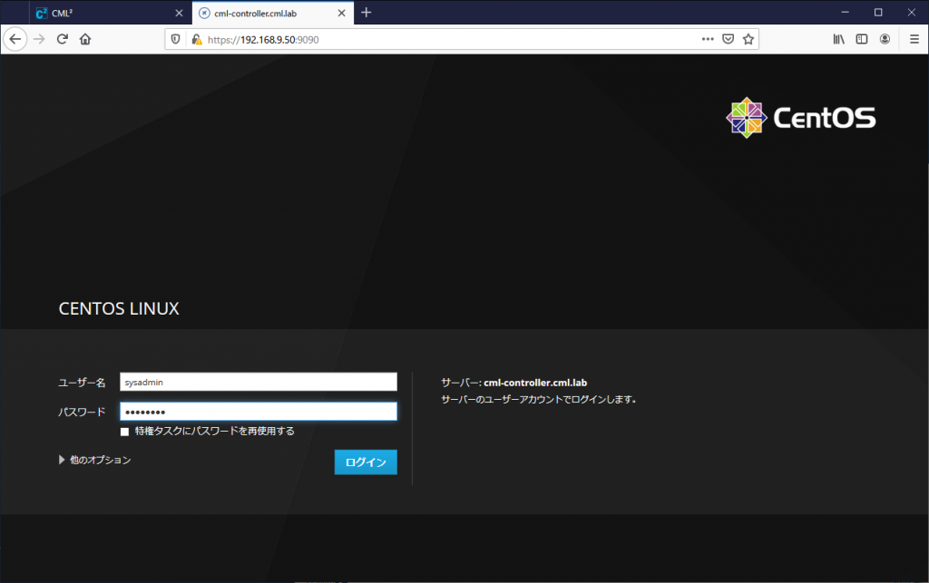Click the ユーザー名 input field
Image resolution: width=929 pixels, height=583 pixels.
pos(258,382)
